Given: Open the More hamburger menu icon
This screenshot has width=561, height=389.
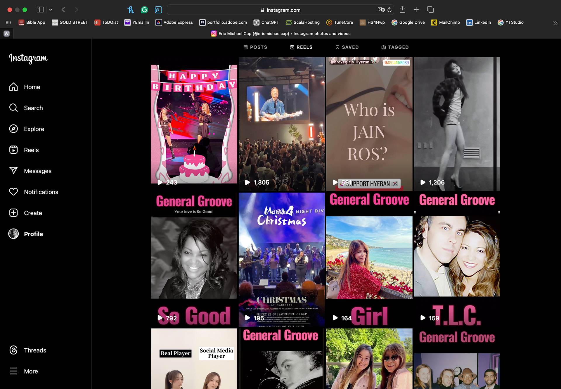Looking at the screenshot, I should [x=13, y=371].
